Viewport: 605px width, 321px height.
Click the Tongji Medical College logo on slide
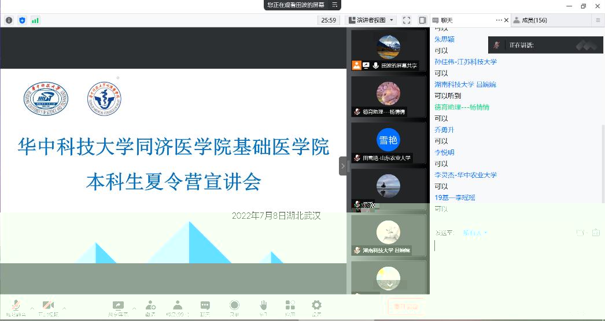coord(104,99)
